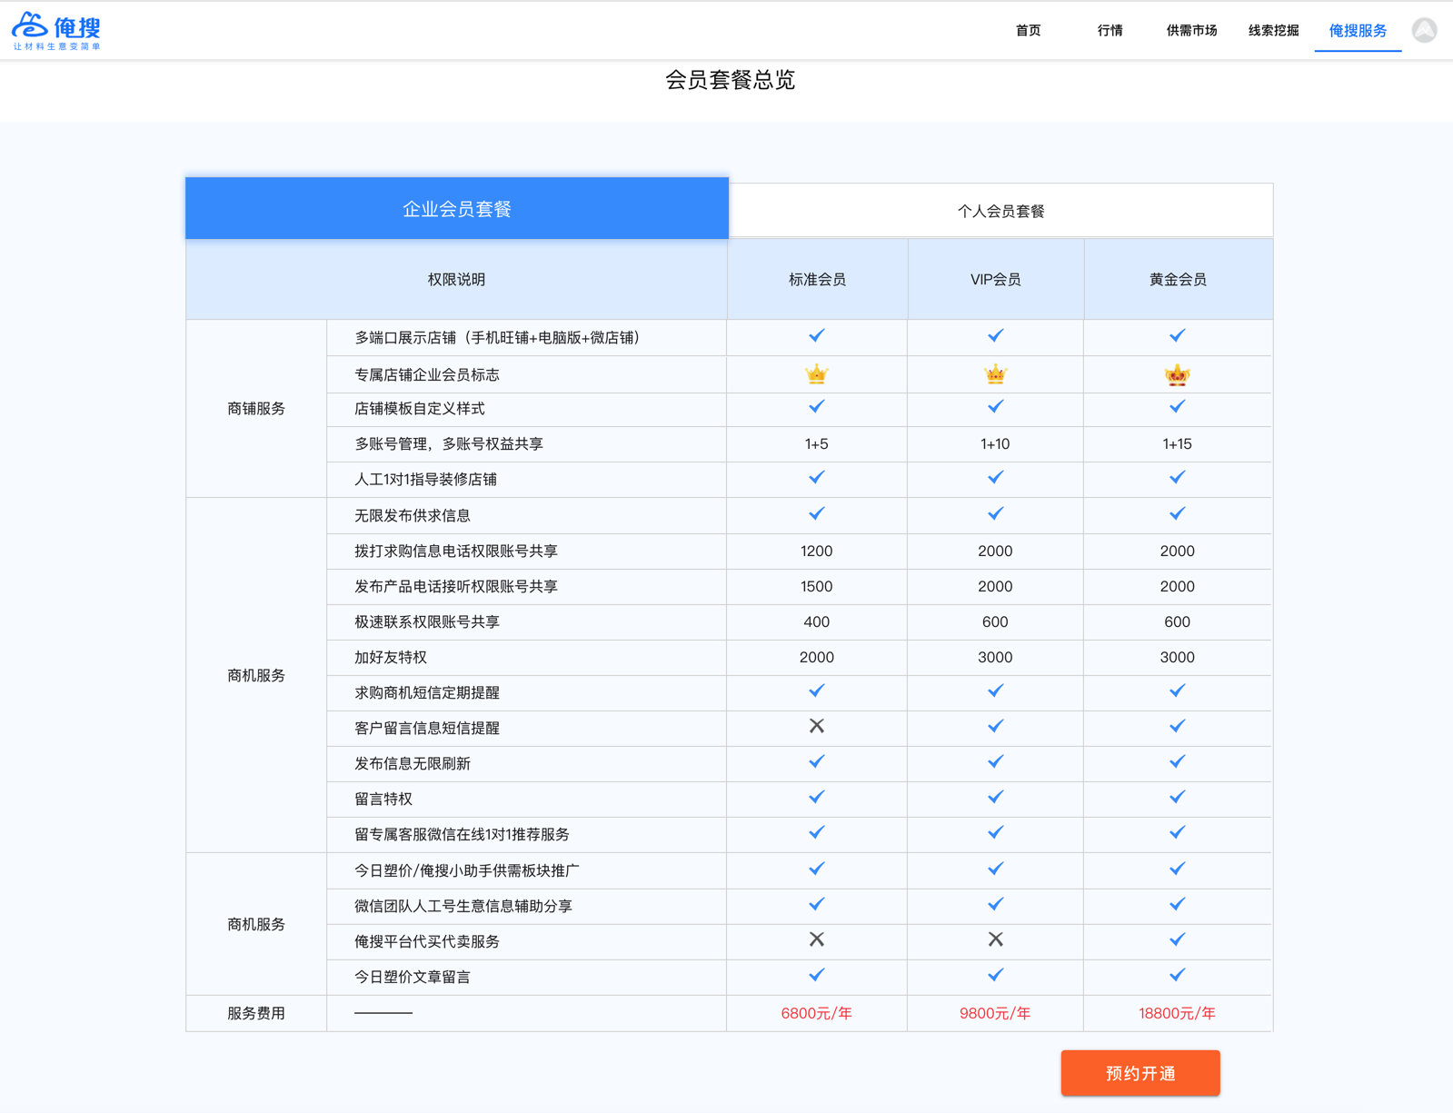Image resolution: width=1453 pixels, height=1113 pixels.
Task: Go to 首页 in navigation
Action: coord(1028,31)
